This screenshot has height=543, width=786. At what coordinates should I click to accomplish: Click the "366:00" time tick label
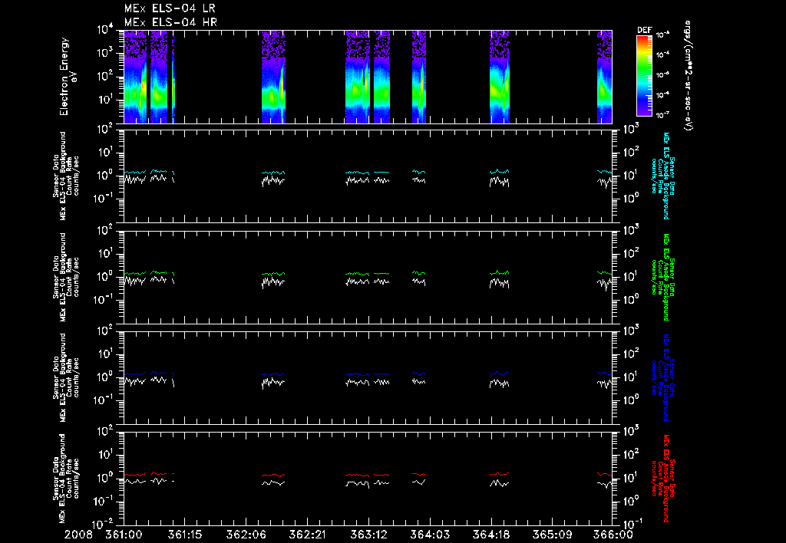613,535
